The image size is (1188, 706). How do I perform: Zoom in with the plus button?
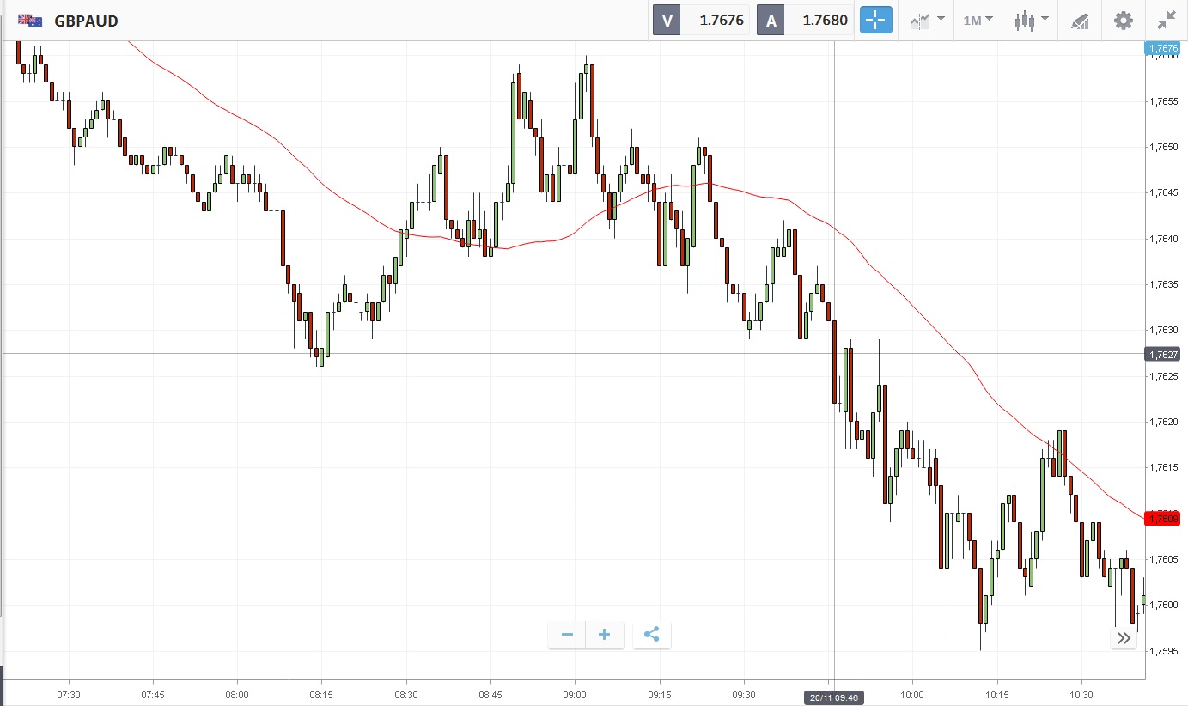pyautogui.click(x=604, y=635)
